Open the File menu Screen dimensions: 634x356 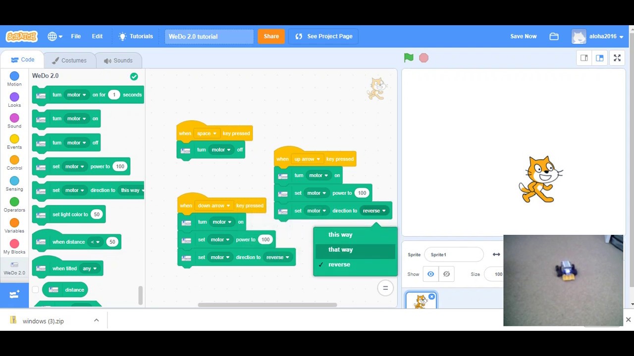[76, 36]
